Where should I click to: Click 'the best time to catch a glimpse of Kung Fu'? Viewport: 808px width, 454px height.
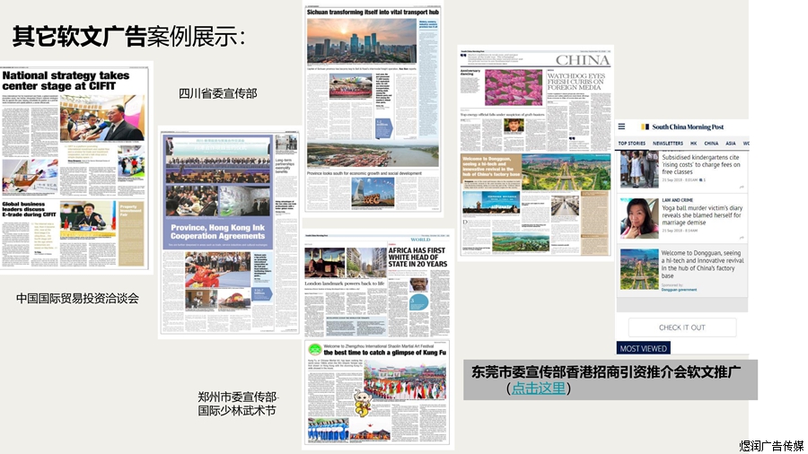click(x=384, y=353)
